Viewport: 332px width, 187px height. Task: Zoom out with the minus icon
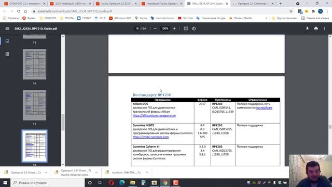click(x=155, y=29)
